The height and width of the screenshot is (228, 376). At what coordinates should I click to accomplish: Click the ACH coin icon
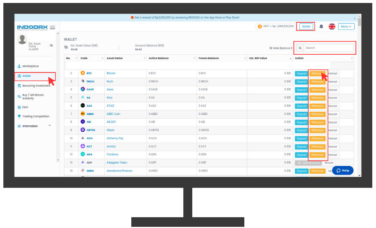click(83, 138)
